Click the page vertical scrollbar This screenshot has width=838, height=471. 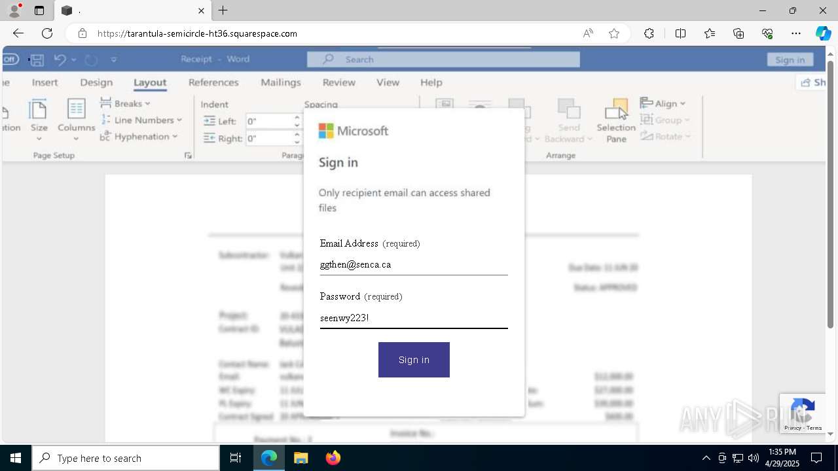click(831, 194)
